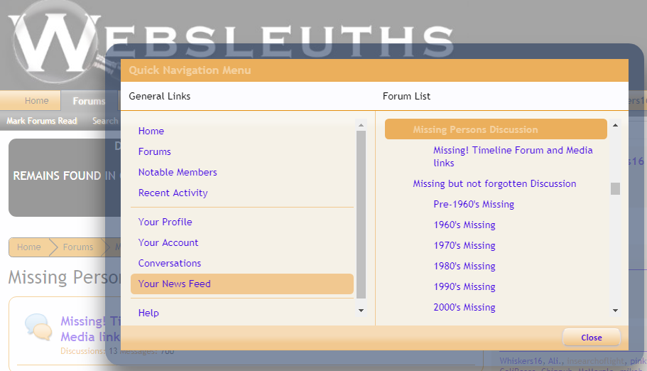
Task: Open Help link in navigation menu
Action: click(148, 313)
